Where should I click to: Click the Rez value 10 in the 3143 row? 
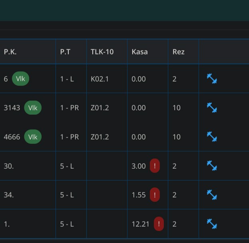[177, 108]
